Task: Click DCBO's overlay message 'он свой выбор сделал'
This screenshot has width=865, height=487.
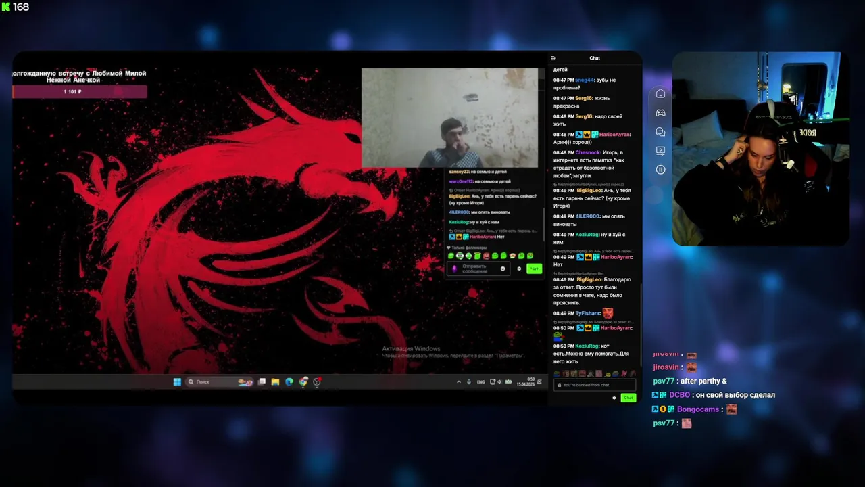Action: pyautogui.click(x=736, y=395)
